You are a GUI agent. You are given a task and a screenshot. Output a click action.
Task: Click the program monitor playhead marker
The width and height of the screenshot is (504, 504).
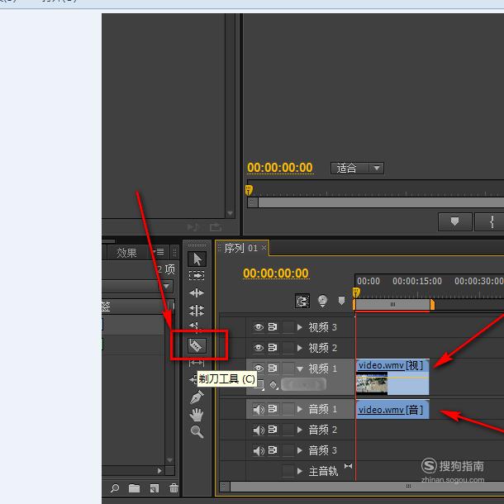(249, 190)
